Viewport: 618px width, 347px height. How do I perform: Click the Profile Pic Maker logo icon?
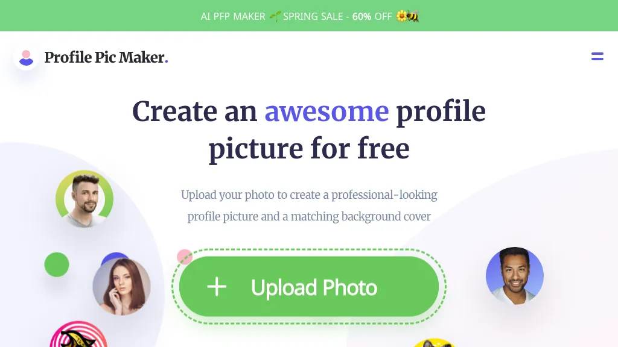(x=26, y=57)
